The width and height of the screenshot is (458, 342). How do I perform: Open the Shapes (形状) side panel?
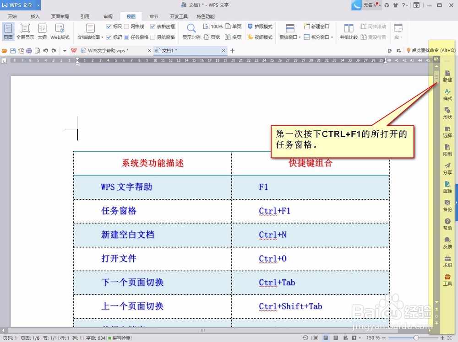tap(447, 113)
